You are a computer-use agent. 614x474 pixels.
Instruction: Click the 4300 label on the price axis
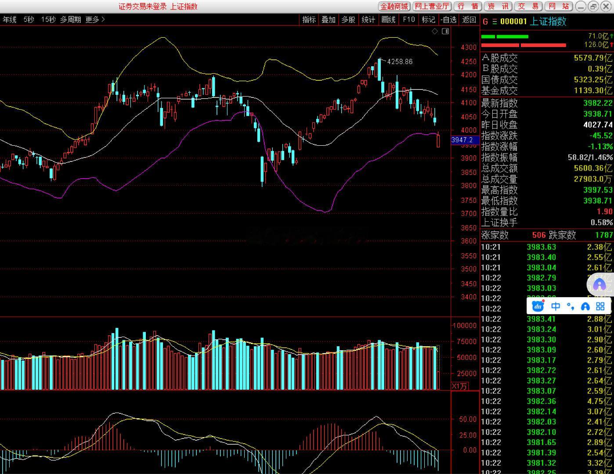tap(469, 47)
